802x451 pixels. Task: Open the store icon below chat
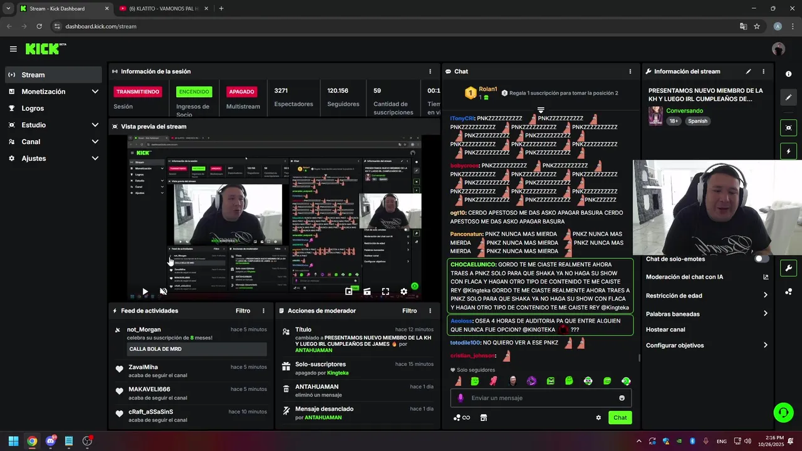click(x=483, y=418)
